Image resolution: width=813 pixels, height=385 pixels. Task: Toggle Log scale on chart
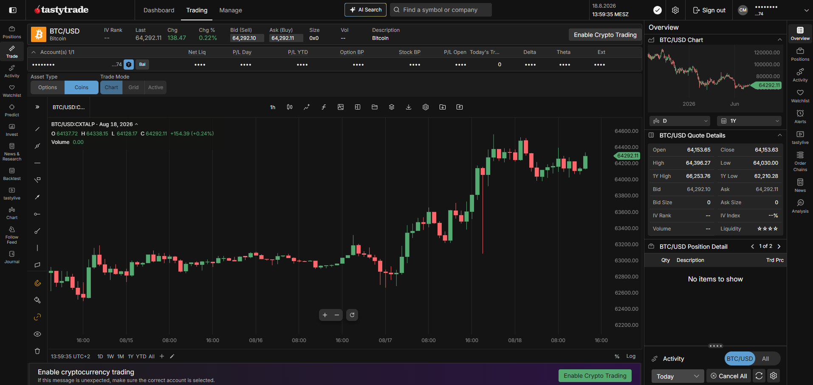pyautogui.click(x=631, y=356)
